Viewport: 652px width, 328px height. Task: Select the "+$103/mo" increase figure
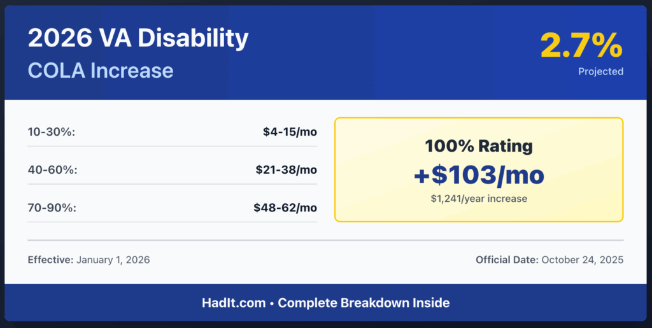[479, 175]
